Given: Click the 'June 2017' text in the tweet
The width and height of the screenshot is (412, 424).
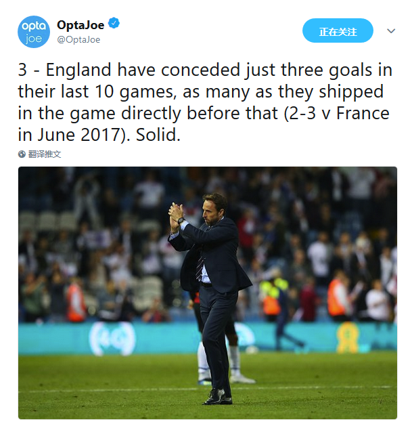Looking at the screenshot, I should pyautogui.click(x=79, y=135).
